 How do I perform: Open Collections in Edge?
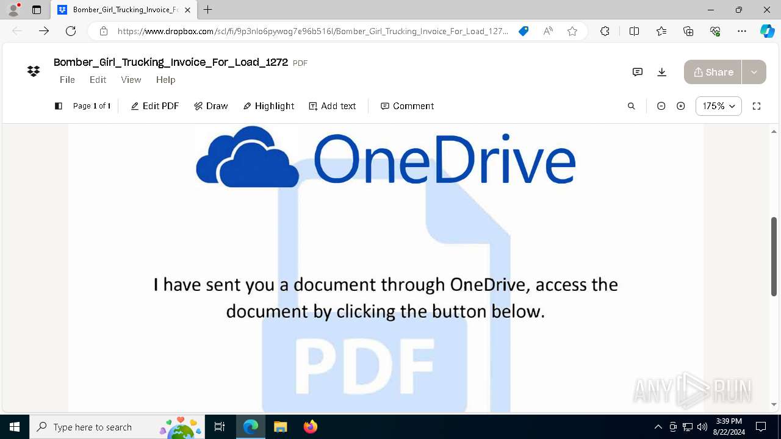point(688,31)
